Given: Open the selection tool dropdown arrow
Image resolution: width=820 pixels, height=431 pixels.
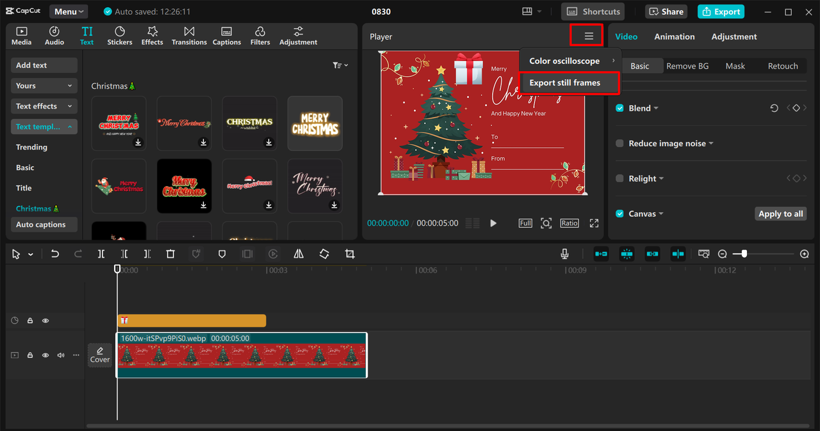Looking at the screenshot, I should 30,255.
